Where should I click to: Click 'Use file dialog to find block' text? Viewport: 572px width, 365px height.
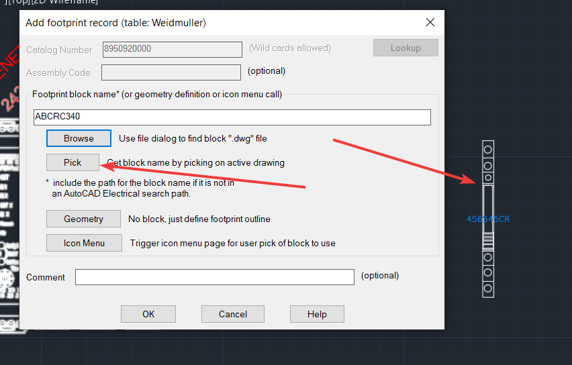193,139
